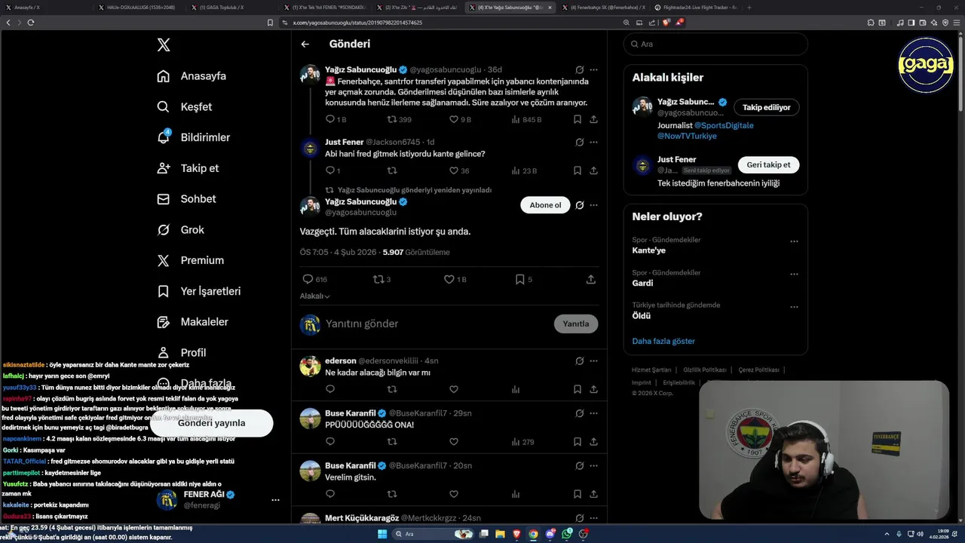Open Hizmet Şartları footer link
The image size is (965, 543).
click(651, 370)
